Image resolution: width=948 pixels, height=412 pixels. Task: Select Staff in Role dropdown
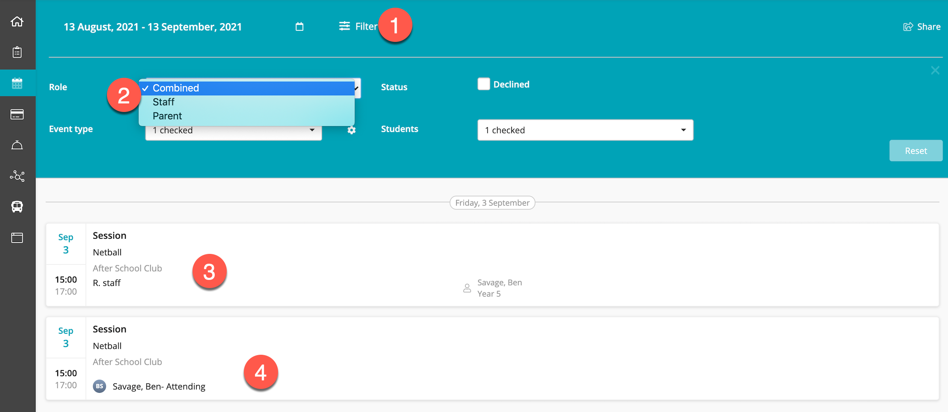tap(247, 102)
